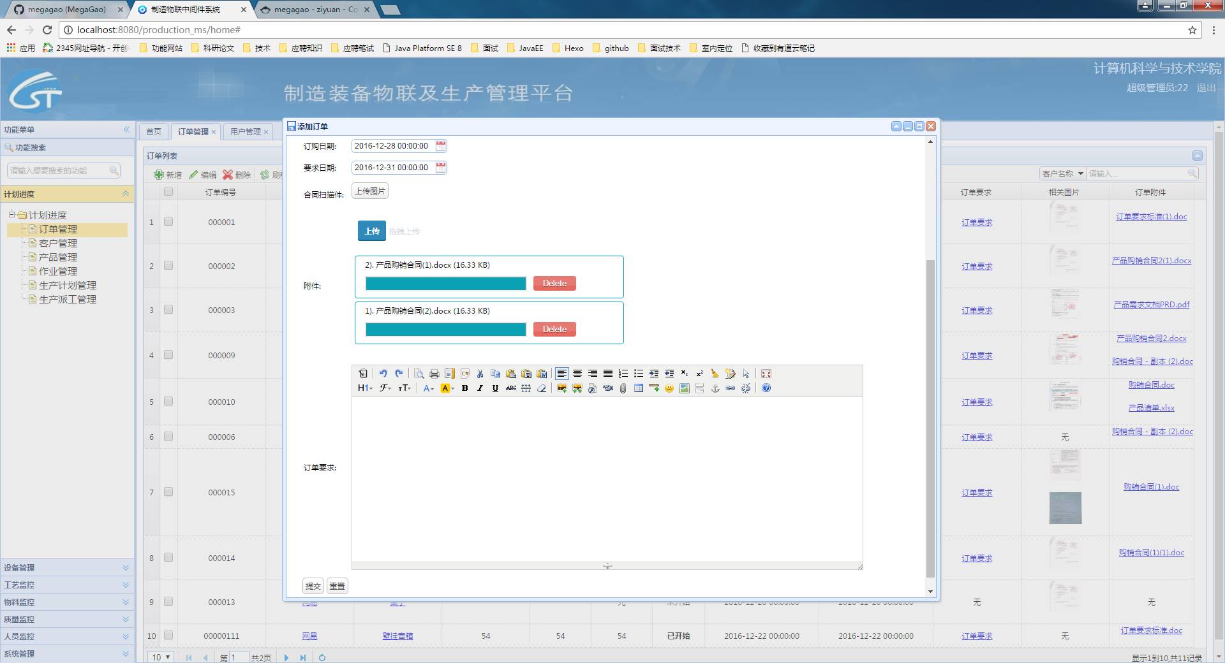The height and width of the screenshot is (663, 1225).
Task: Cut selection with scissors icon
Action: [480, 374]
